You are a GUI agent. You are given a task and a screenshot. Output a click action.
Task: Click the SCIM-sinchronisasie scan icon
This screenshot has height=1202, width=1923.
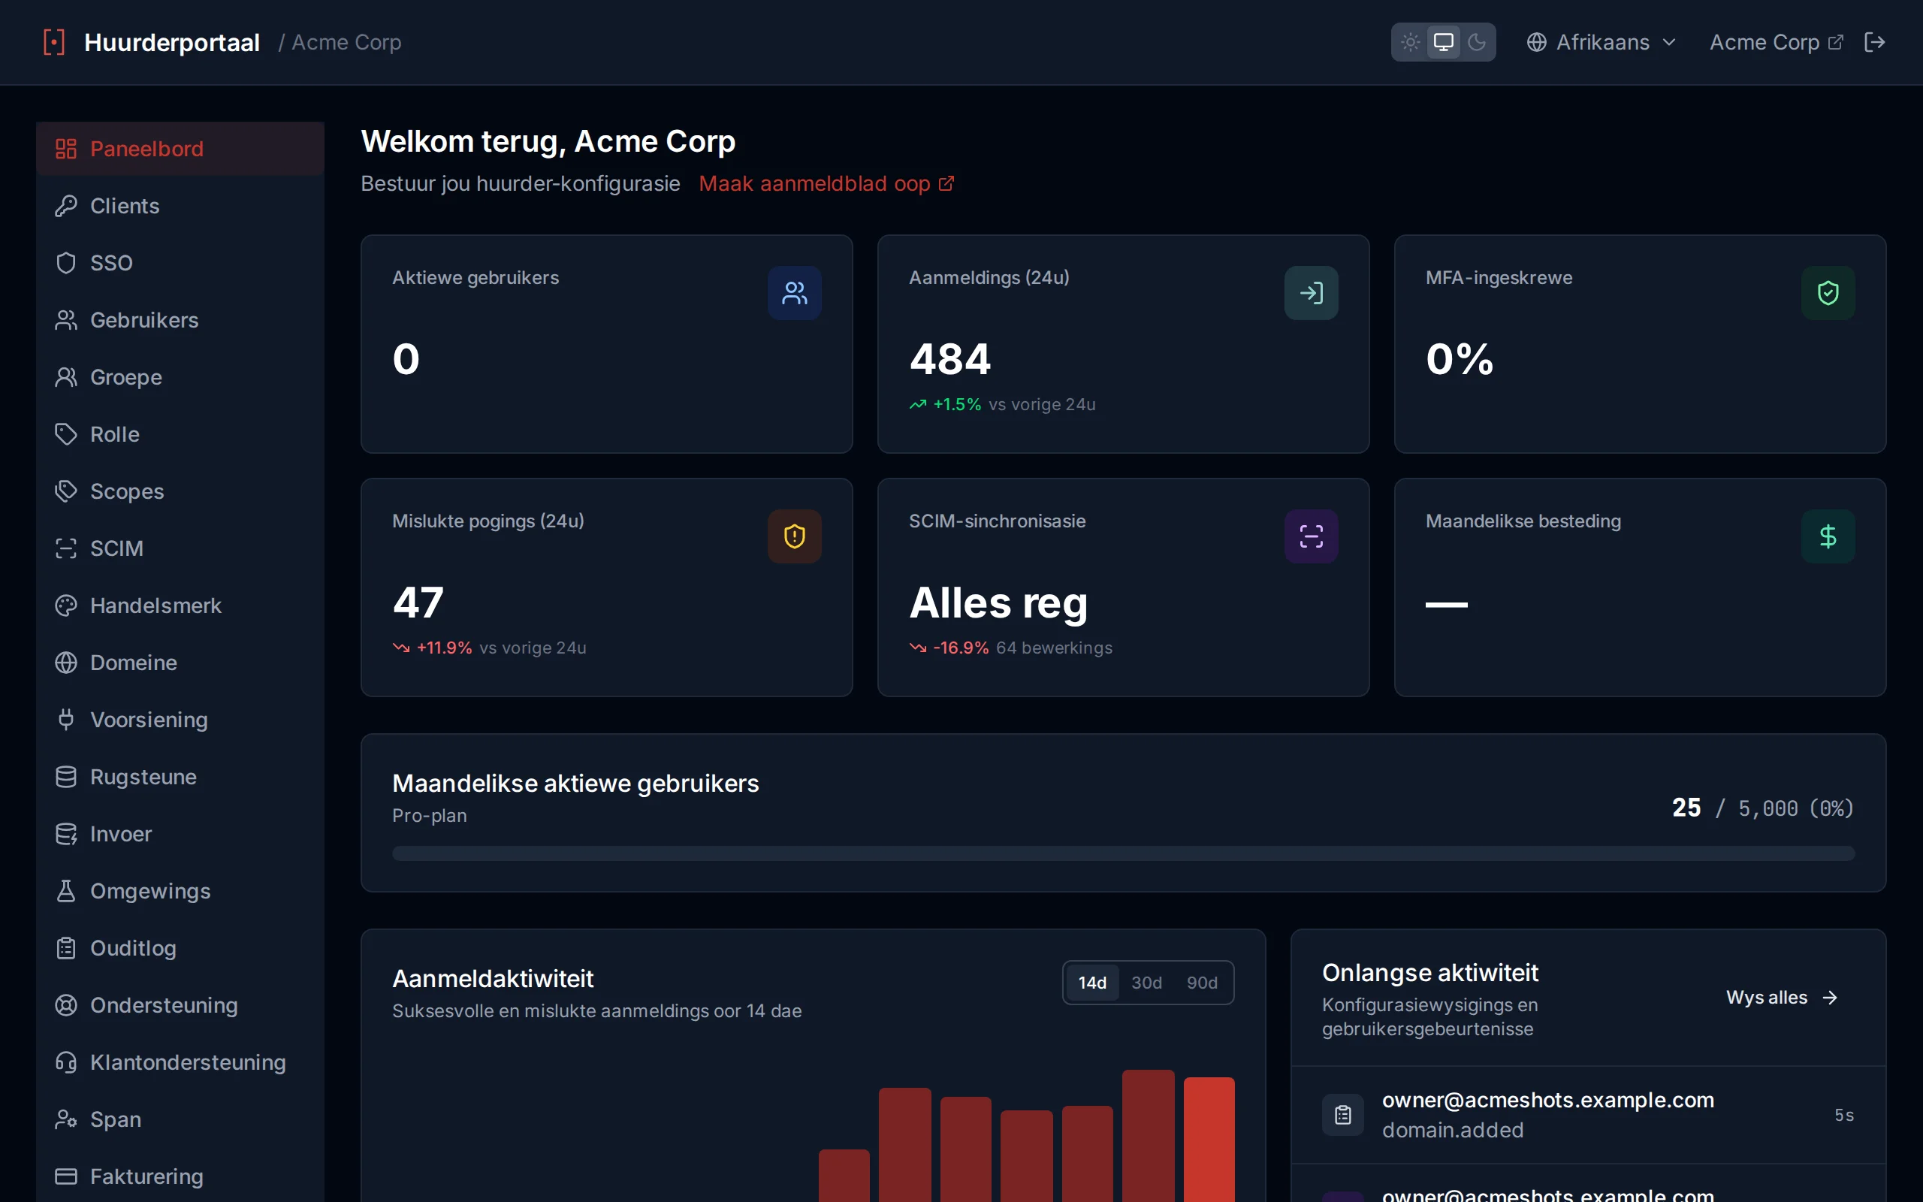coord(1311,536)
